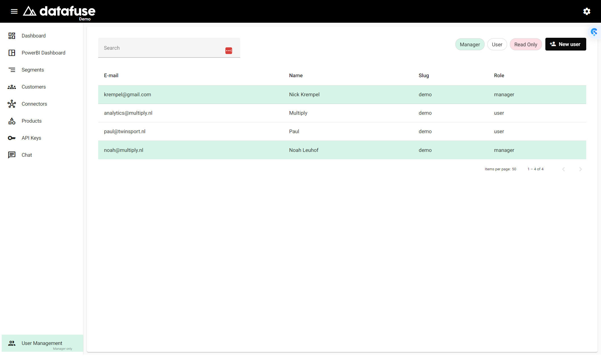Select paul@twinsport.nl email cell
The image size is (601, 356).
[x=125, y=131]
